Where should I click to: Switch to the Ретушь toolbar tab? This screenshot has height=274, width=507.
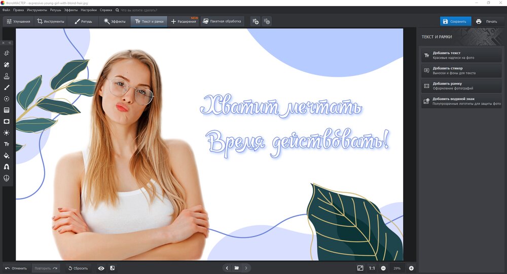[x=84, y=21]
